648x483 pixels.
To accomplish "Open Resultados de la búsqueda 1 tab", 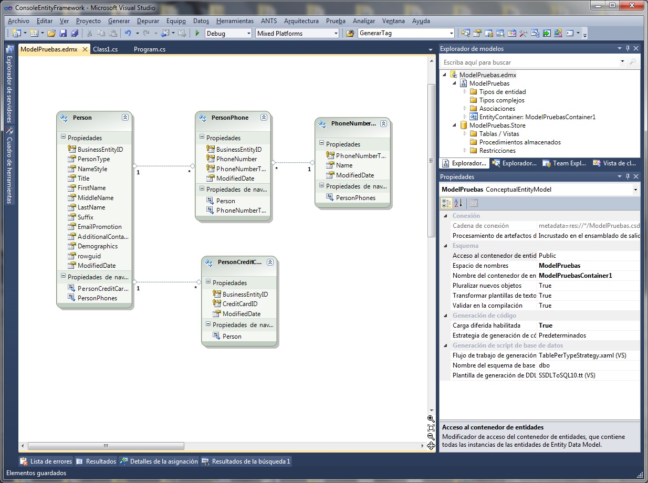I will pos(246,461).
